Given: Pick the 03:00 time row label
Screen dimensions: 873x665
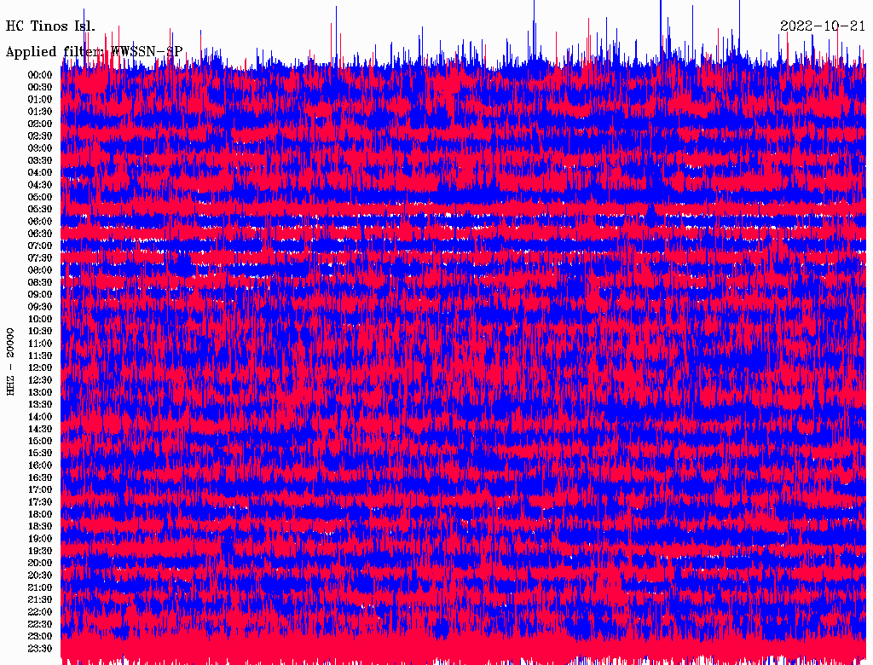Looking at the screenshot, I should coord(40,148).
